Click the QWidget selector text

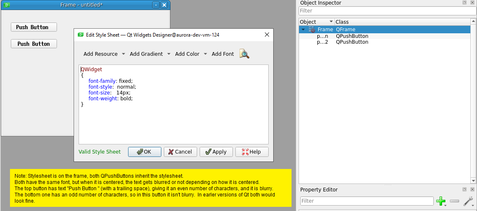click(91, 70)
